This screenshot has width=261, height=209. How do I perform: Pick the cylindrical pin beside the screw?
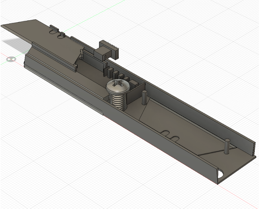[144, 98]
